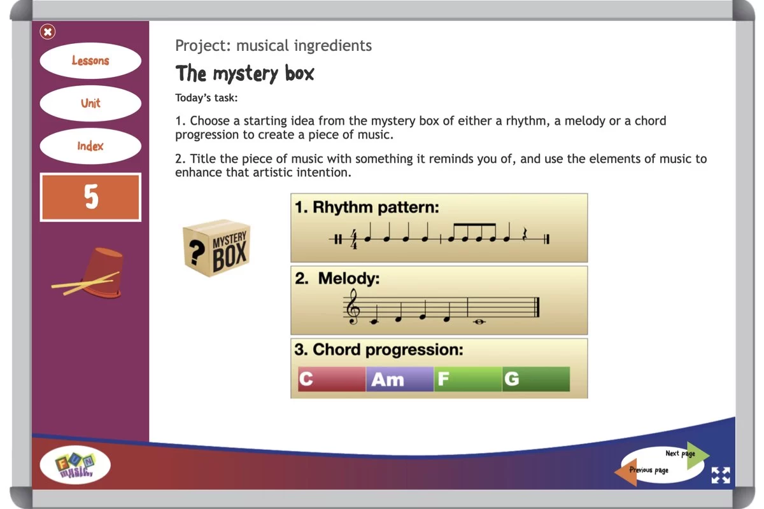Viewport: 764px width, 509px height.
Task: Select the Rhythm pattern panel
Action: tap(439, 227)
